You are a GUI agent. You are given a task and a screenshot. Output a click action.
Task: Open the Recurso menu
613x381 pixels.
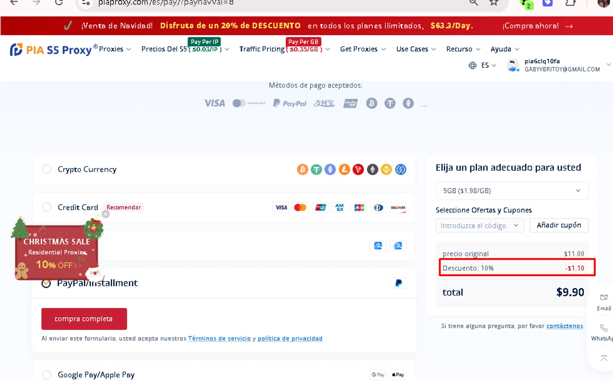click(x=463, y=49)
